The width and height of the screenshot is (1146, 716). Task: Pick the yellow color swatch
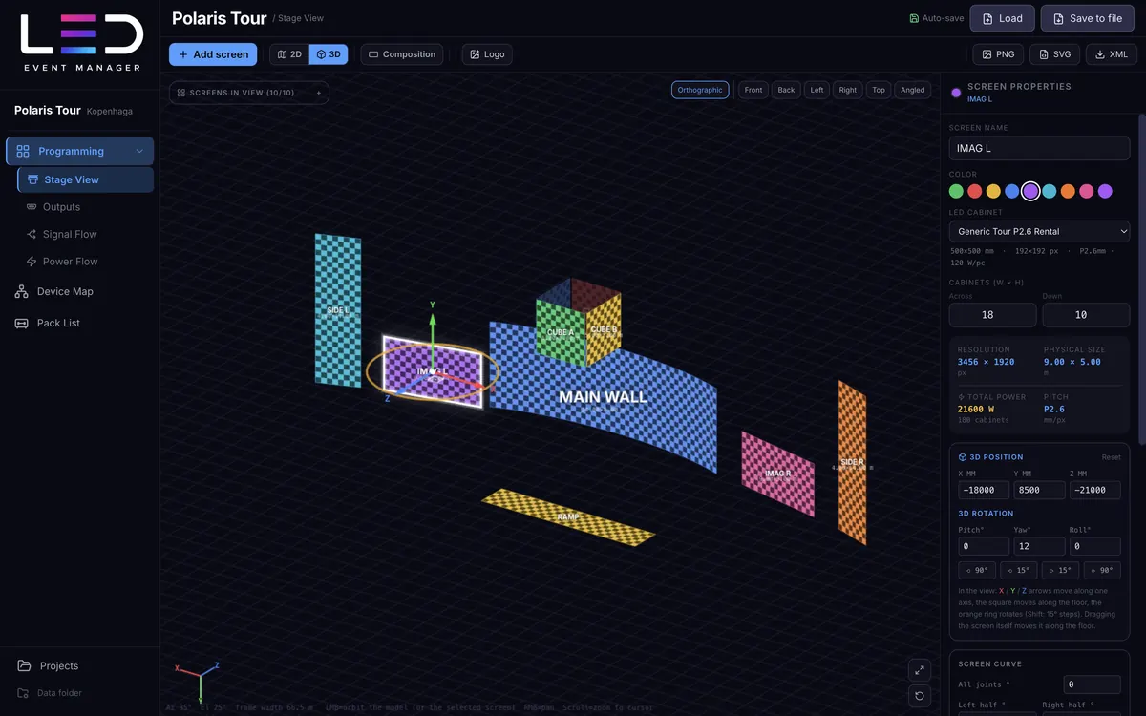pos(993,191)
